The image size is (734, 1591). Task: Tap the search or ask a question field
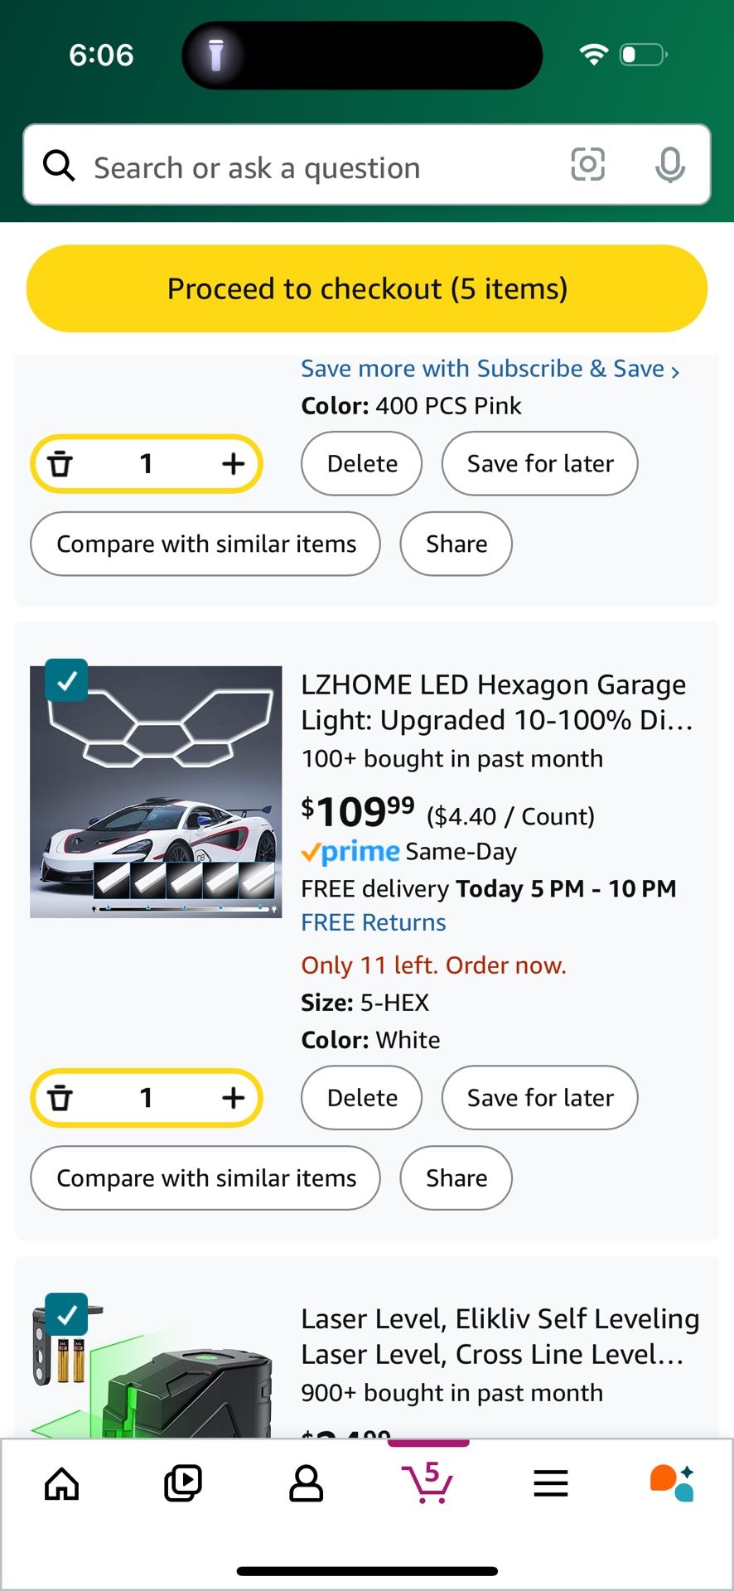click(257, 167)
